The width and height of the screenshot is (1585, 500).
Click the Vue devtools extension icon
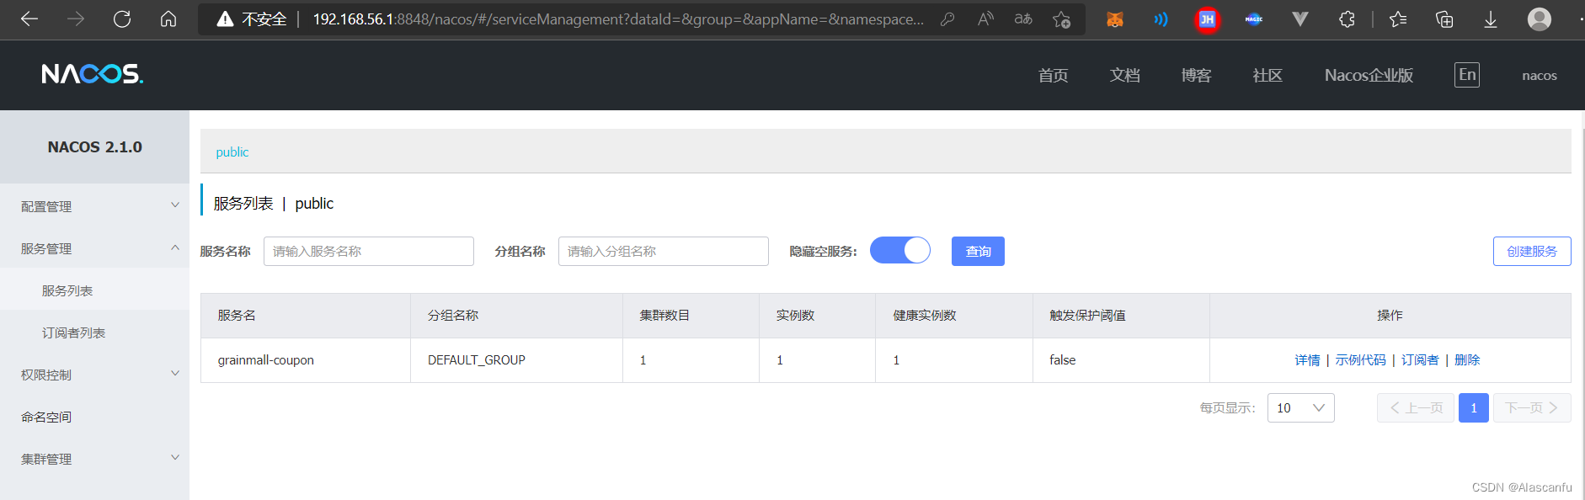1300,19
